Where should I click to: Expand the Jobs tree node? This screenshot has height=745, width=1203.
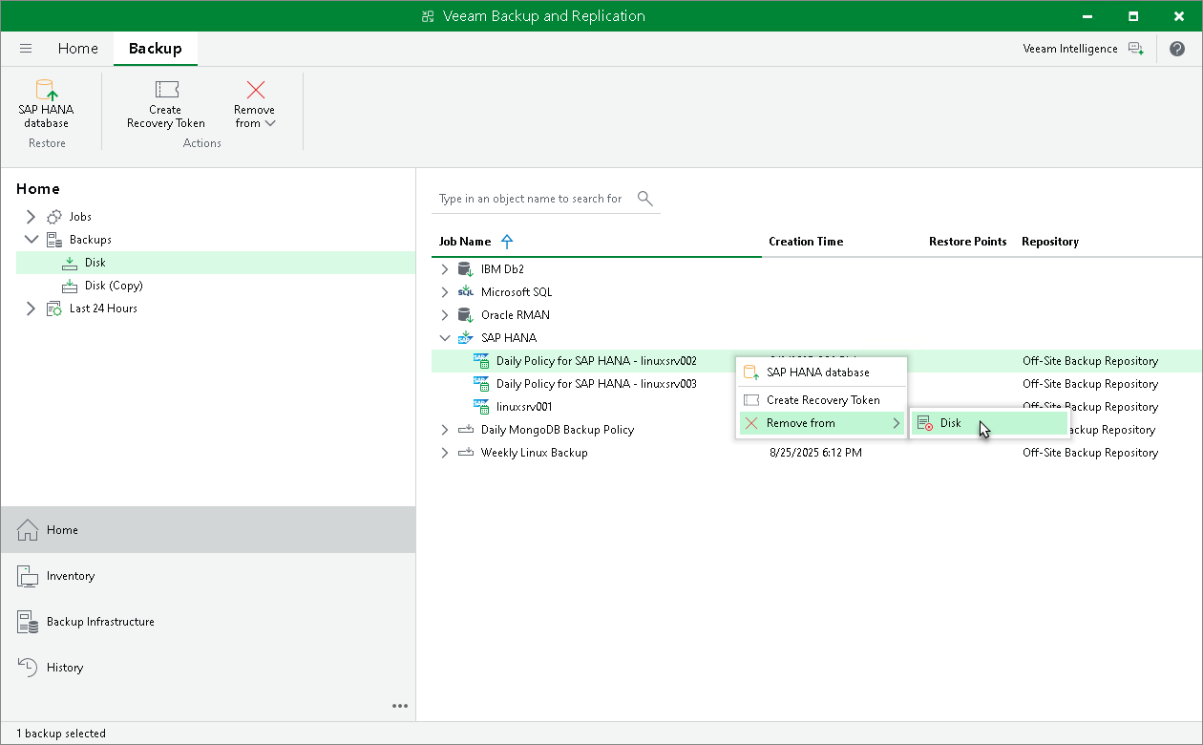(x=31, y=217)
